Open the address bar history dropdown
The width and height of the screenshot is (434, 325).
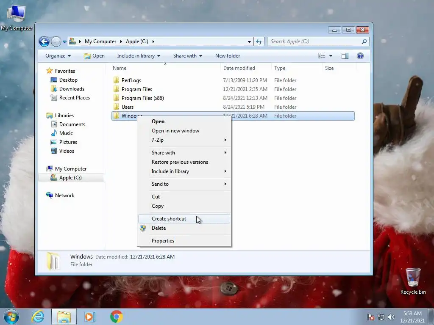pyautogui.click(x=249, y=41)
